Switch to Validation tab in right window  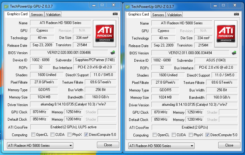(x=174, y=15)
